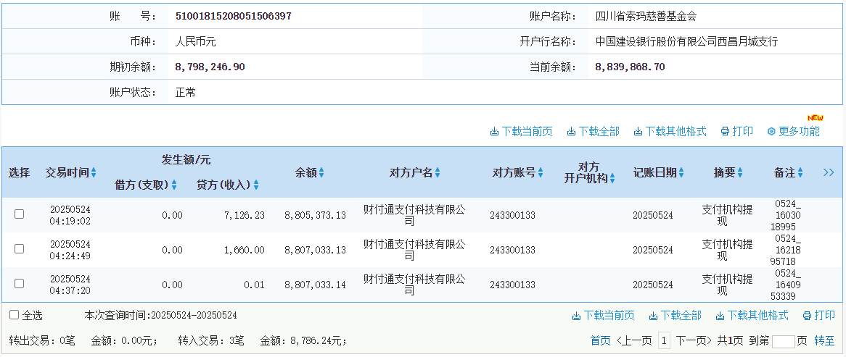The image size is (846, 357).
Task: Click 选择 column header
Action: [20, 173]
